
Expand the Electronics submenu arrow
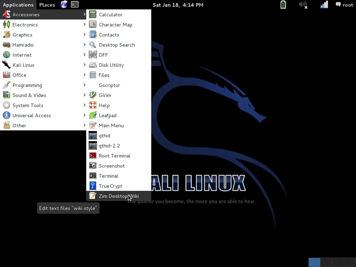pyautogui.click(x=84, y=25)
